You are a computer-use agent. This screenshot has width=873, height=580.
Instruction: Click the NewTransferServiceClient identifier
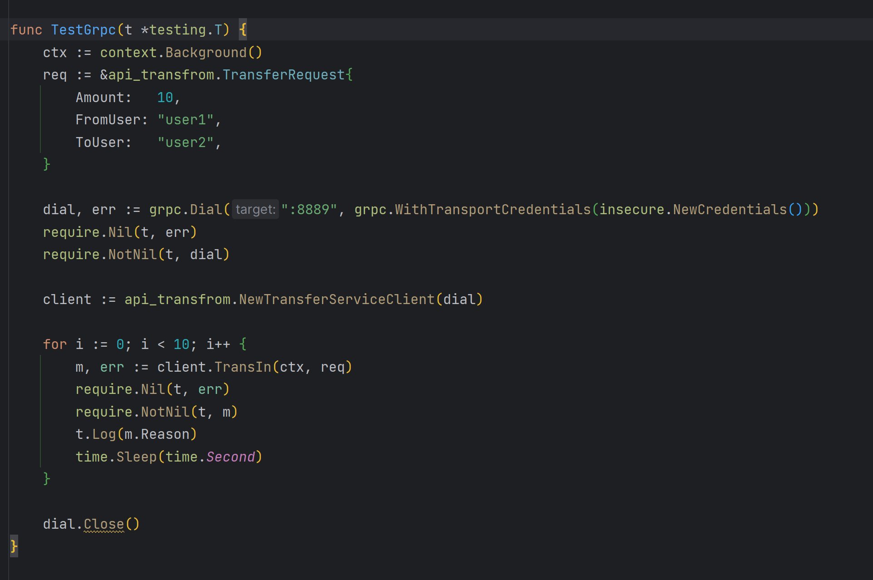(336, 299)
